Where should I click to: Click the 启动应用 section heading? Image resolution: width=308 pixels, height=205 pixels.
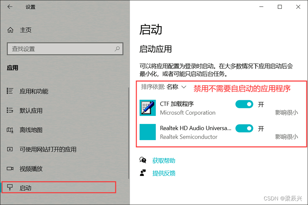pyautogui.click(x=156, y=49)
